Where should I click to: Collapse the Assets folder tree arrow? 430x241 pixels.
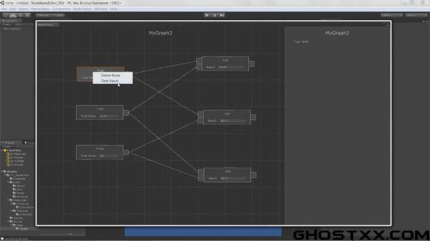click(x=2, y=171)
